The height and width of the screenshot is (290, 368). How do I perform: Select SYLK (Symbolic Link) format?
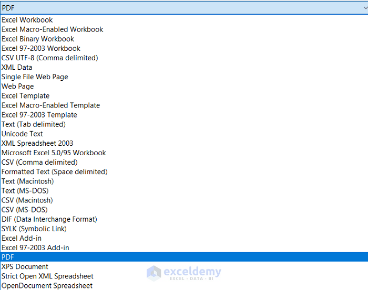click(184, 229)
